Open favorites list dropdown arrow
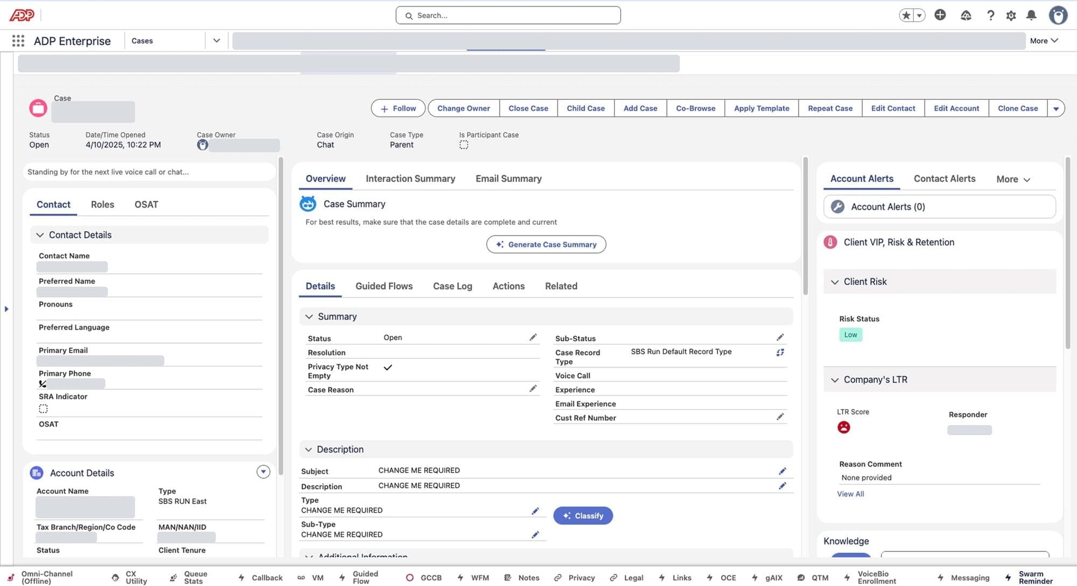 pyautogui.click(x=920, y=15)
